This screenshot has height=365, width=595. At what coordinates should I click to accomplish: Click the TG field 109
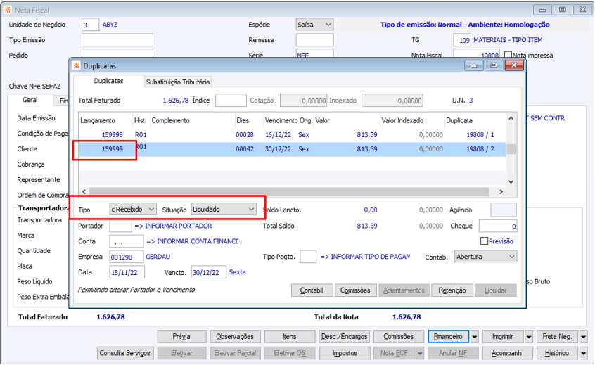[462, 40]
